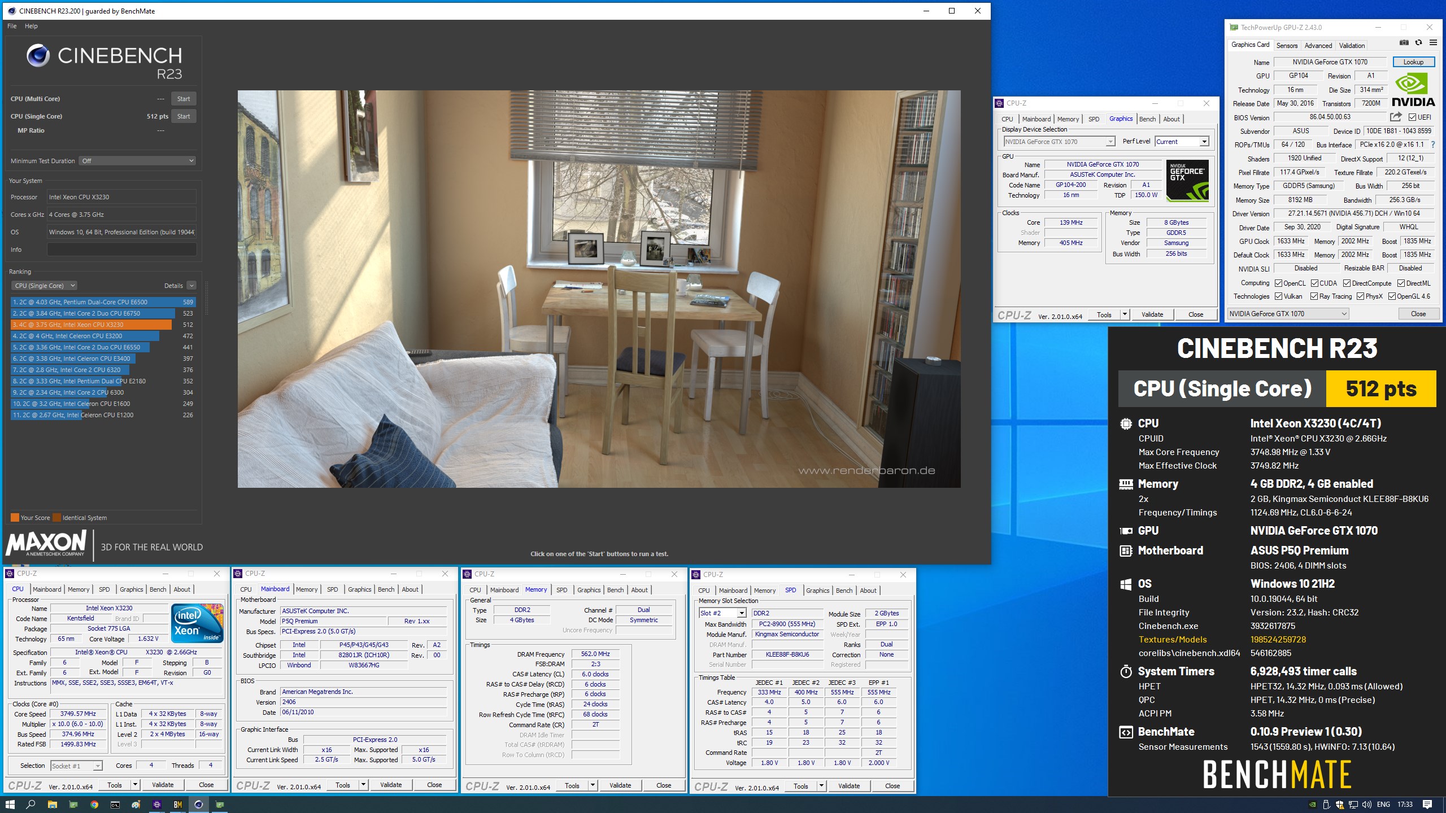Toggle the DirectCompute checkbox
The width and height of the screenshot is (1446, 813).
coord(1347,283)
